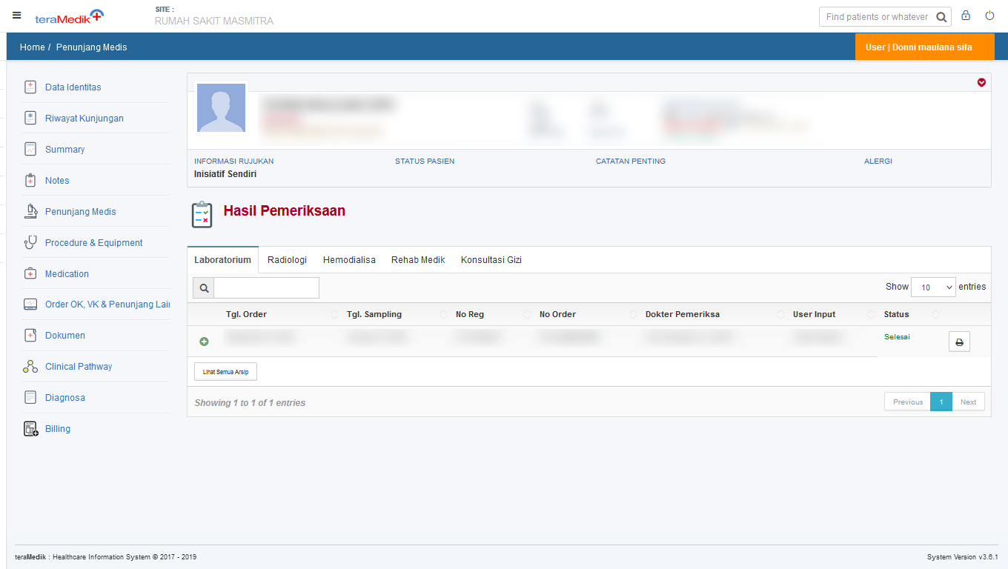
Task: Click the Billing sidebar icon
Action: [30, 429]
